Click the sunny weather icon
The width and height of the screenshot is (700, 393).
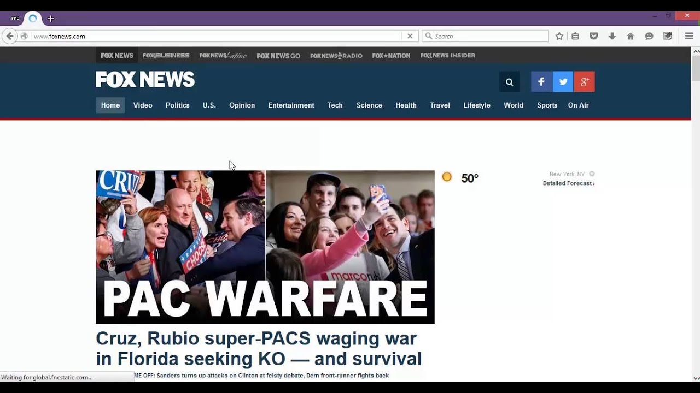pyautogui.click(x=447, y=177)
